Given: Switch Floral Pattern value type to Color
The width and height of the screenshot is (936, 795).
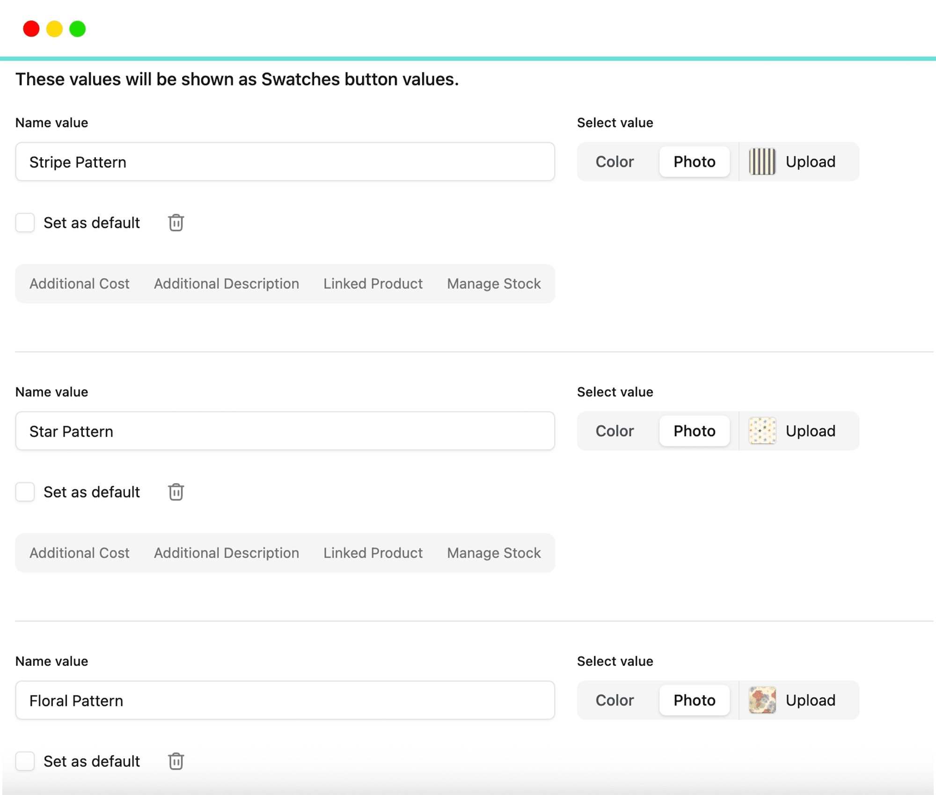Looking at the screenshot, I should [x=614, y=700].
